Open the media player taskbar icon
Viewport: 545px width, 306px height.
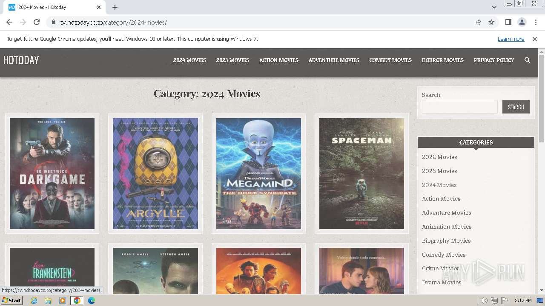63,300
